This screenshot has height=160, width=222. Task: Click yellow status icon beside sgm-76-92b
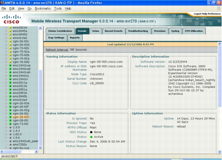(x=10, y=62)
